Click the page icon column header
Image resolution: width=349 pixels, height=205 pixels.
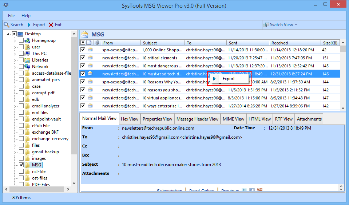coord(89,43)
